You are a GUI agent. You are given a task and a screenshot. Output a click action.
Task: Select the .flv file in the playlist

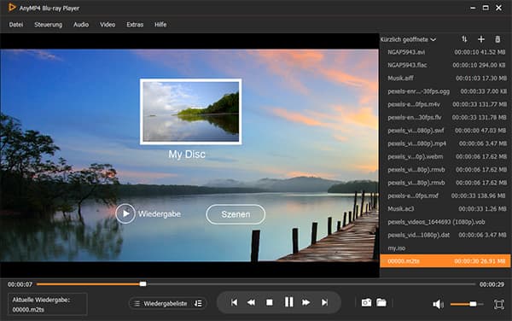pyautogui.click(x=445, y=118)
